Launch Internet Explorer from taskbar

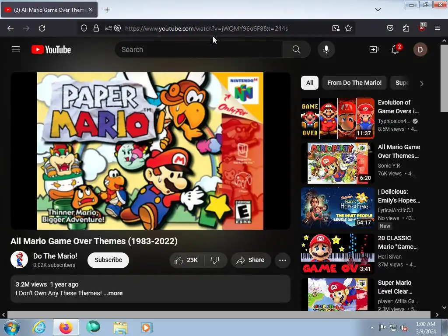click(39, 327)
